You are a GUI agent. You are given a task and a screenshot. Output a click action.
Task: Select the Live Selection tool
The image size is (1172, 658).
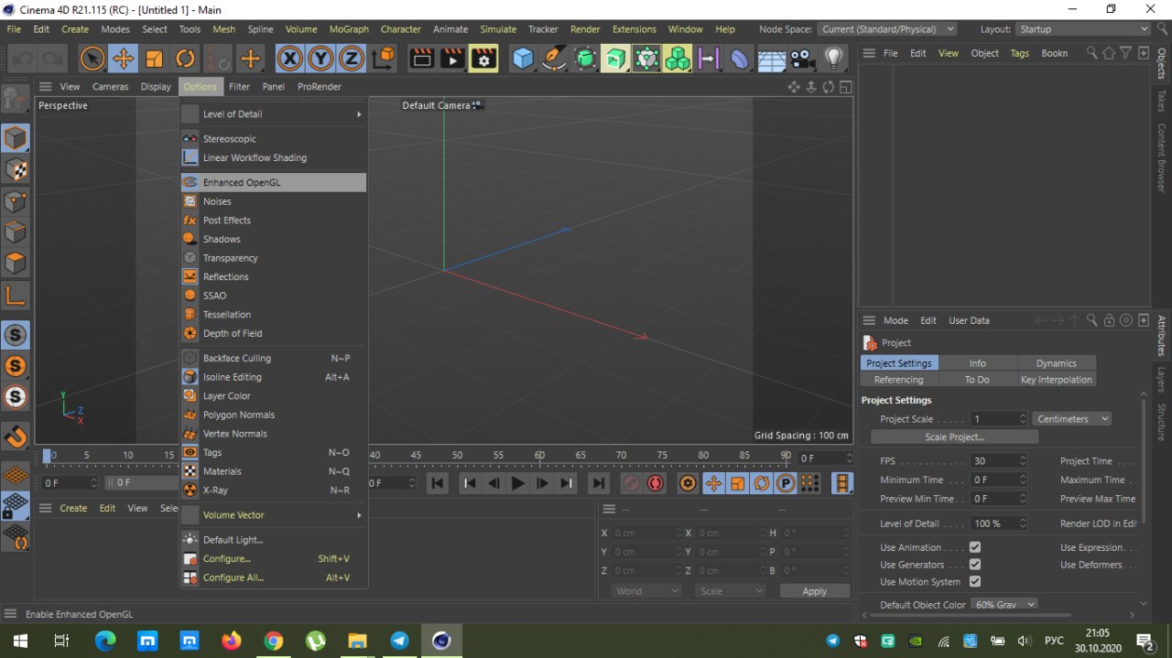[x=92, y=59]
